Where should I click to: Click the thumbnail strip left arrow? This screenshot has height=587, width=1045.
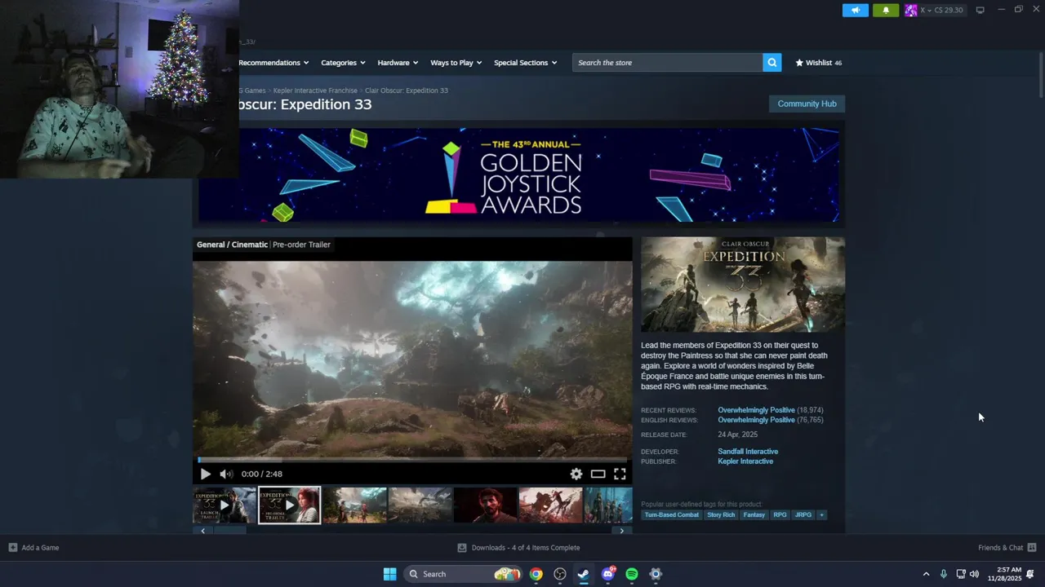(x=202, y=531)
